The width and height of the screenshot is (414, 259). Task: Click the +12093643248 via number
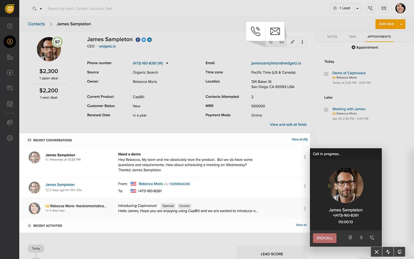click(x=179, y=184)
